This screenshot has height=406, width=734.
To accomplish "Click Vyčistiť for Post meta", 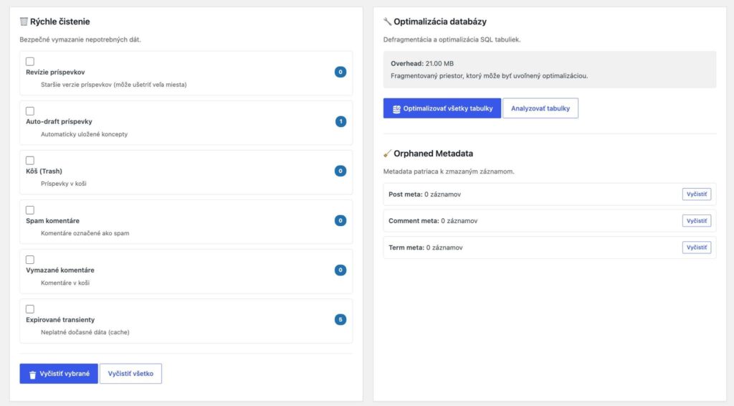I will point(697,194).
